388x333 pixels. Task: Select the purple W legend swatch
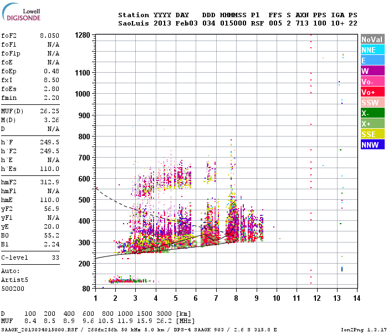[372, 71]
